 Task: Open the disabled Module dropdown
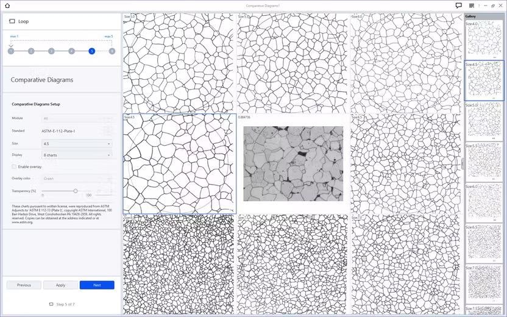pyautogui.click(x=77, y=118)
